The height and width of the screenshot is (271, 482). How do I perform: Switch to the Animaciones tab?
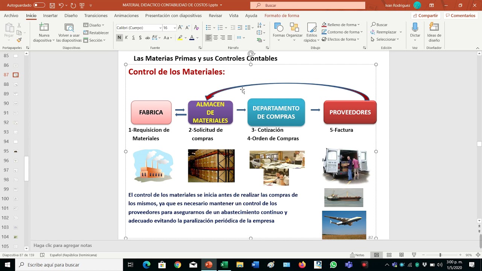coord(126,15)
